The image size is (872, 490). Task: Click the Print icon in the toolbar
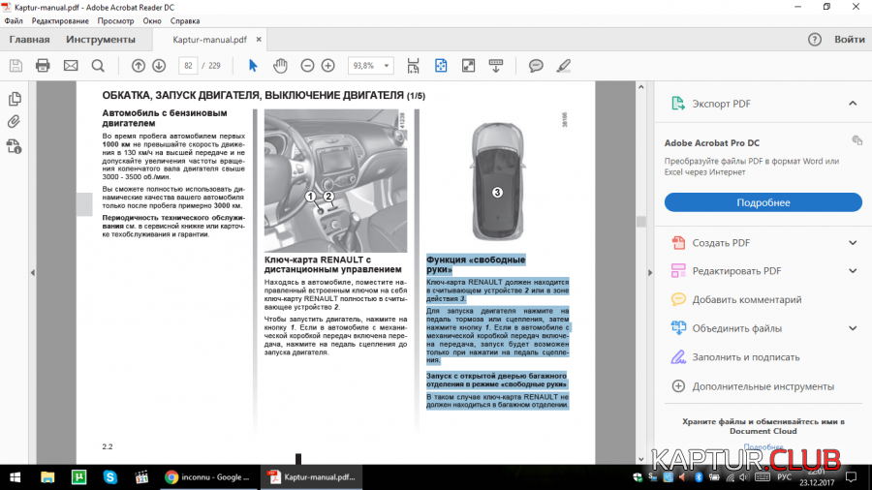tap(43, 66)
